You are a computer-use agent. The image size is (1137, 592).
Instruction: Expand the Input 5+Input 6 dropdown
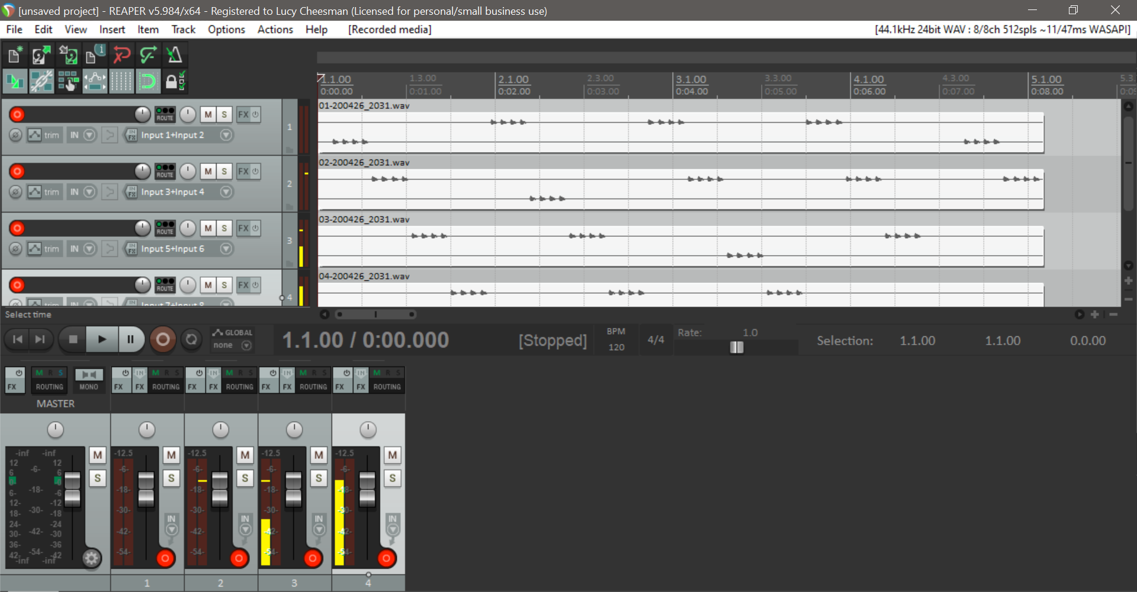click(226, 249)
